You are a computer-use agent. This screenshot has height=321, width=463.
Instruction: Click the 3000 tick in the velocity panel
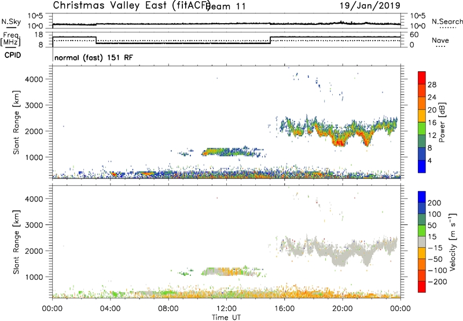(34, 225)
